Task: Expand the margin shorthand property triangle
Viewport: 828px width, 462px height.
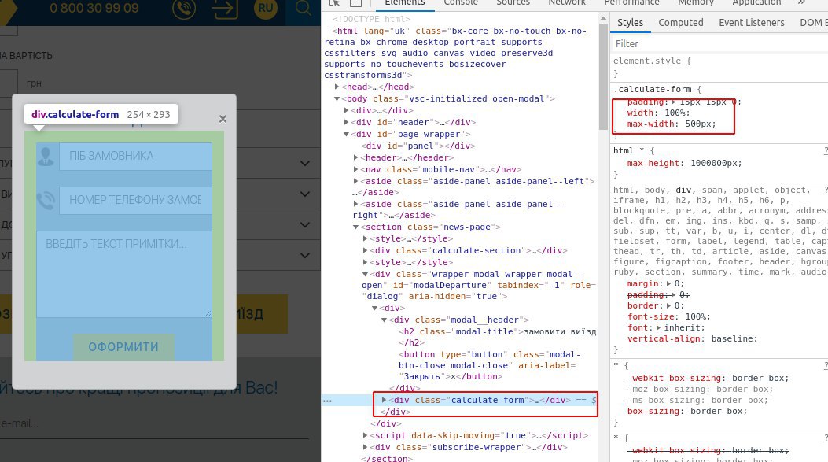Action: tap(668, 284)
